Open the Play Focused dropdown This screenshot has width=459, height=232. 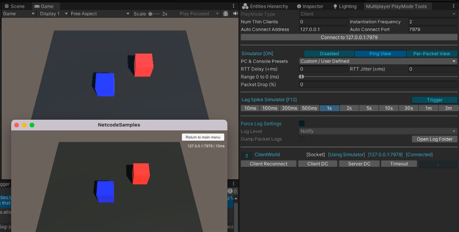pyautogui.click(x=198, y=14)
